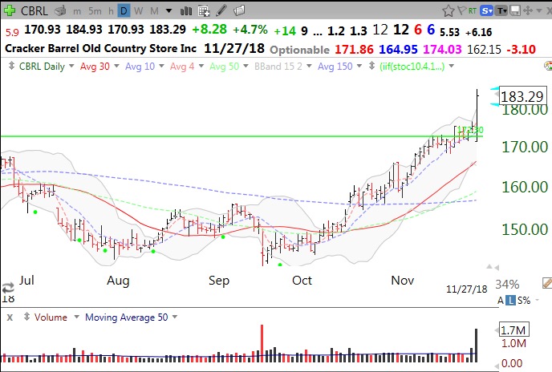The width and height of the screenshot is (552, 372).
Task: Close the Volume pane with the x
Action: tap(10, 317)
